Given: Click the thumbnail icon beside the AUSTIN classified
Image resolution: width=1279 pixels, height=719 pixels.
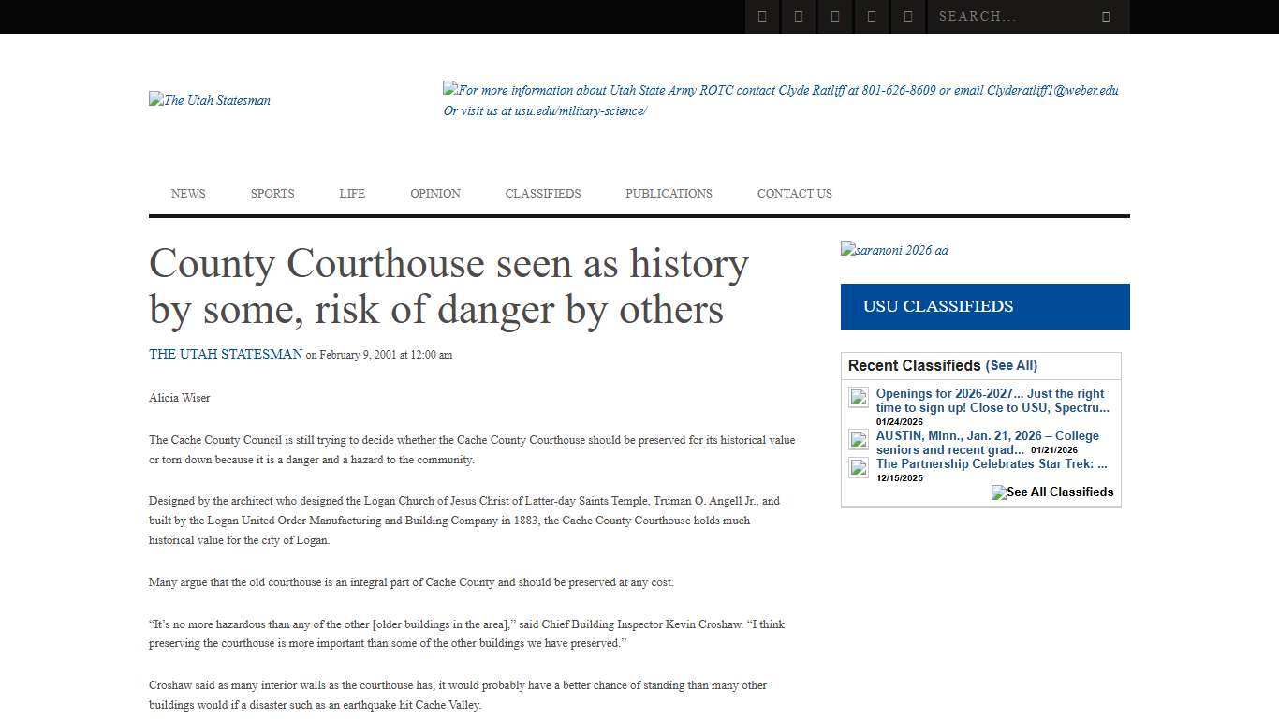Looking at the screenshot, I should [x=858, y=439].
